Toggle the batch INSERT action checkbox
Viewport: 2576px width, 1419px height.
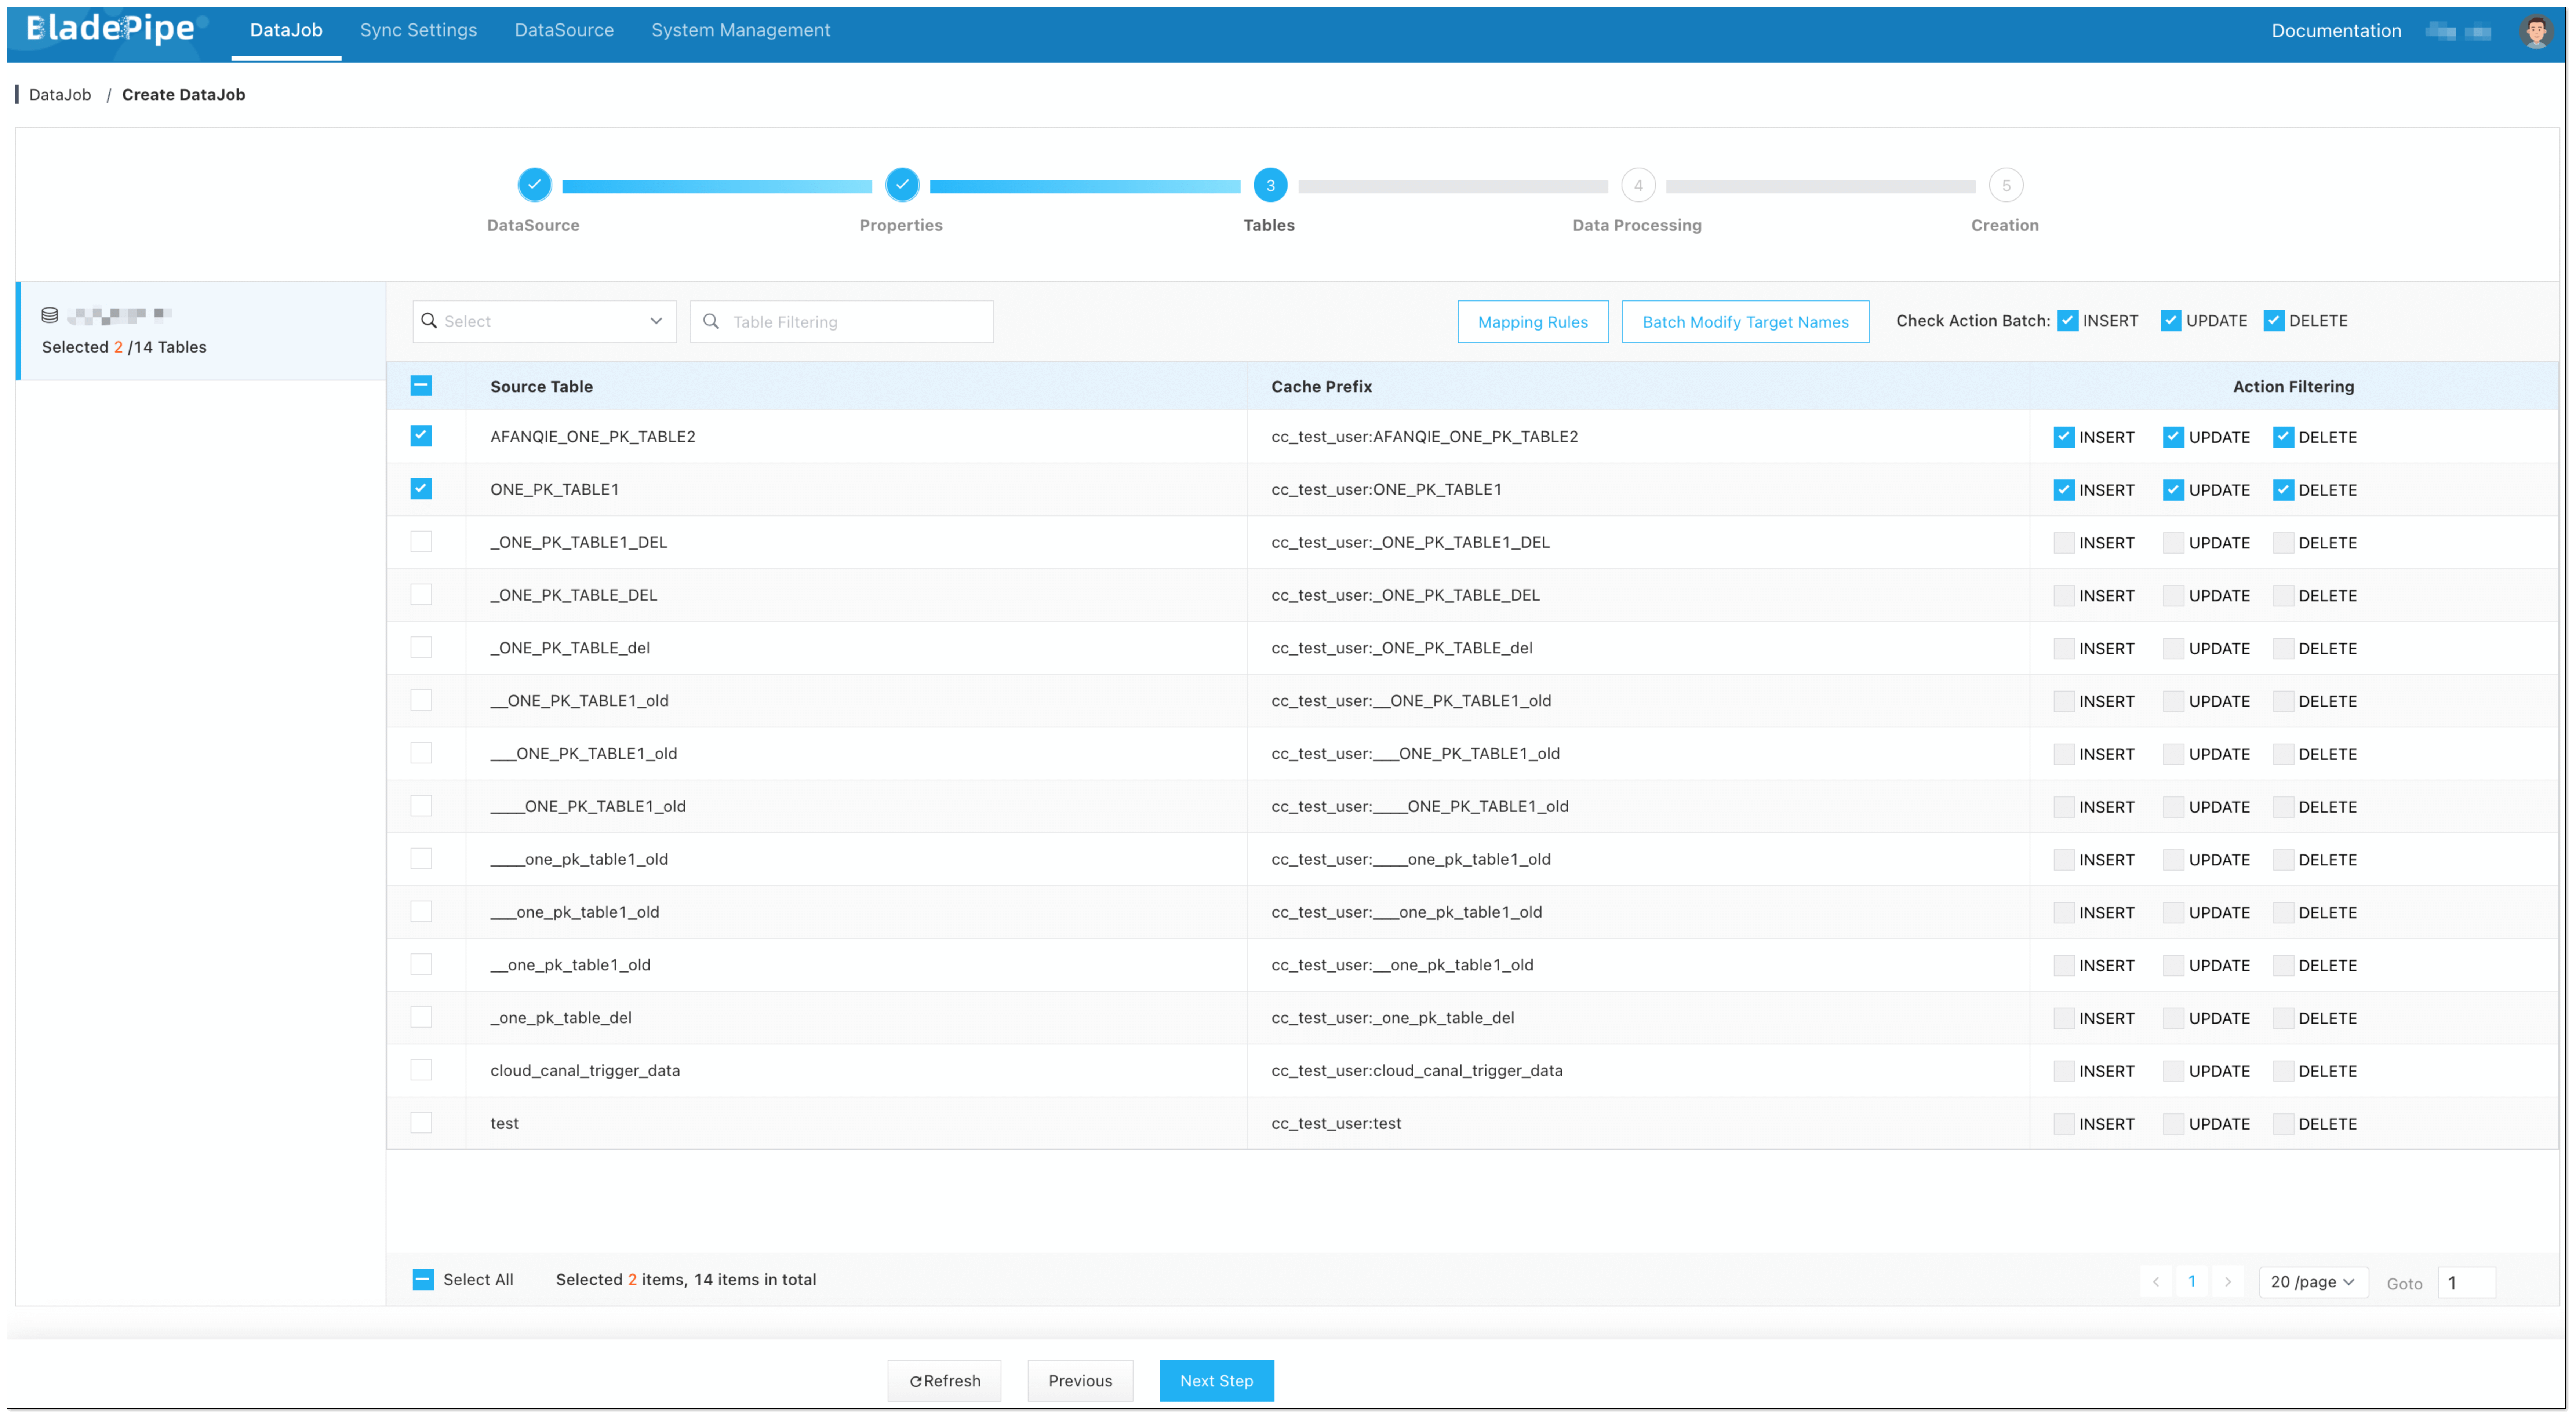pyautogui.click(x=2068, y=321)
